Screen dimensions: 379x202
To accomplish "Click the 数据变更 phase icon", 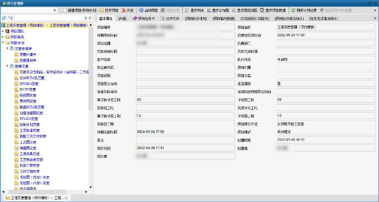I will pyautogui.click(x=12, y=66).
